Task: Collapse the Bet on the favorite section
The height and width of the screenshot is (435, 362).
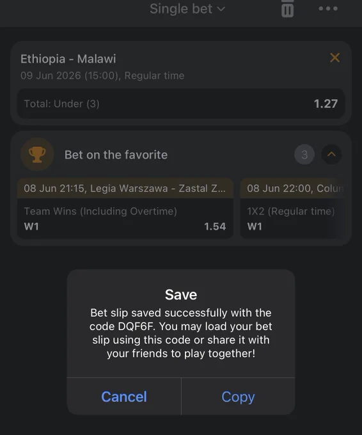Action: (331, 154)
